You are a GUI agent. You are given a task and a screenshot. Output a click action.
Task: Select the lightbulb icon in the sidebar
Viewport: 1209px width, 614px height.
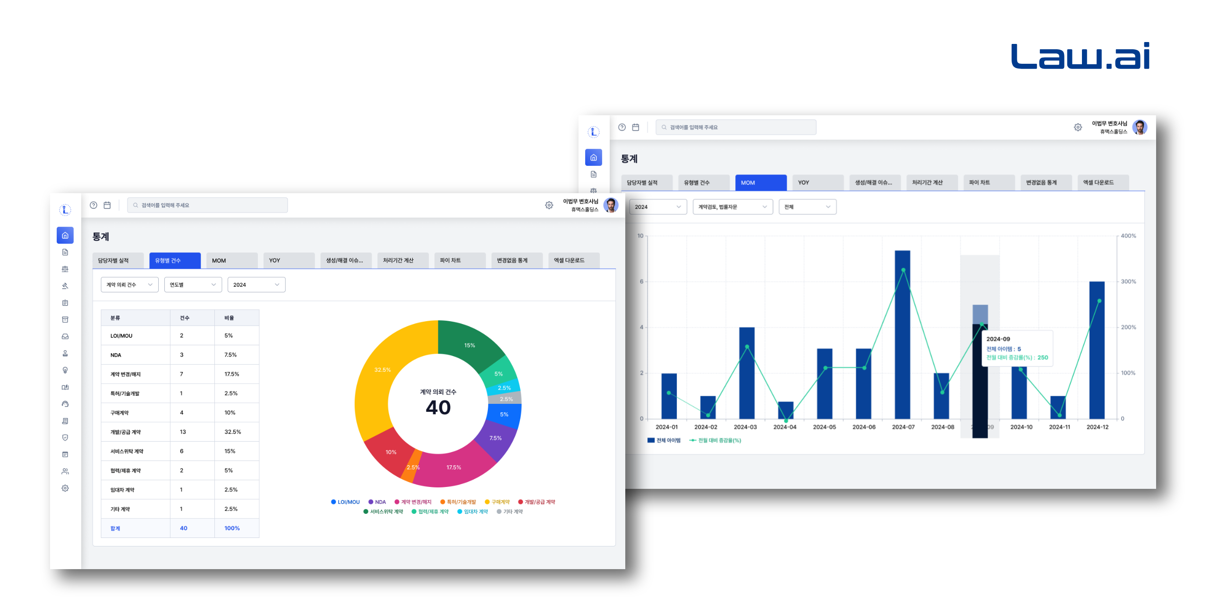[65, 370]
